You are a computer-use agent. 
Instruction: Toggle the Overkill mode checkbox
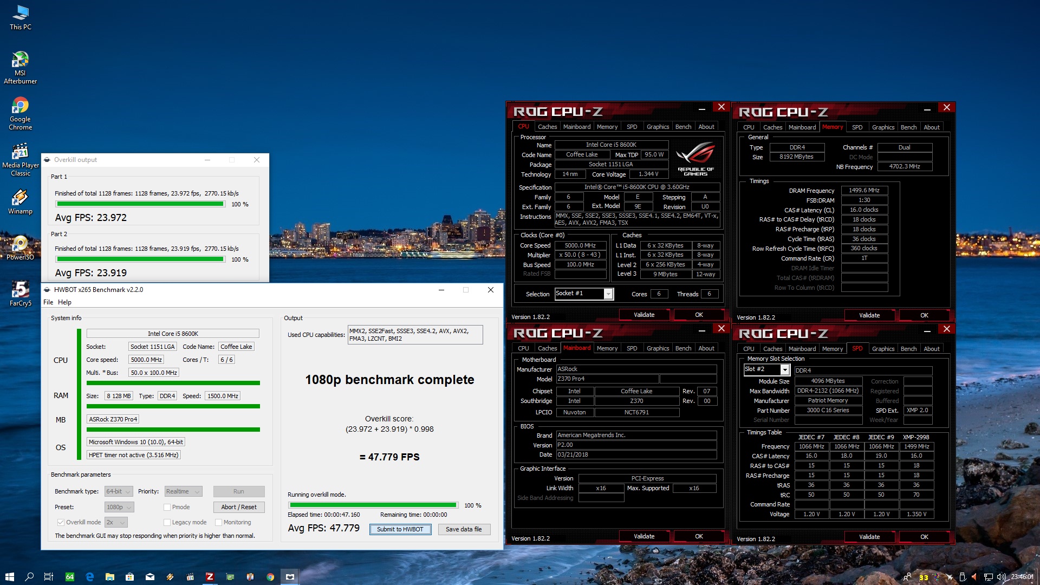(x=61, y=522)
